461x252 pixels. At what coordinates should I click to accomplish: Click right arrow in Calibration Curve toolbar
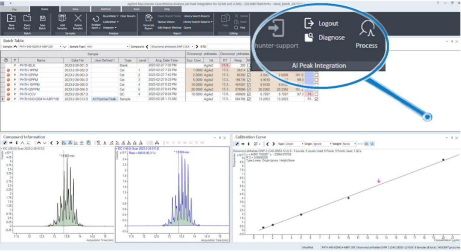[274, 144]
